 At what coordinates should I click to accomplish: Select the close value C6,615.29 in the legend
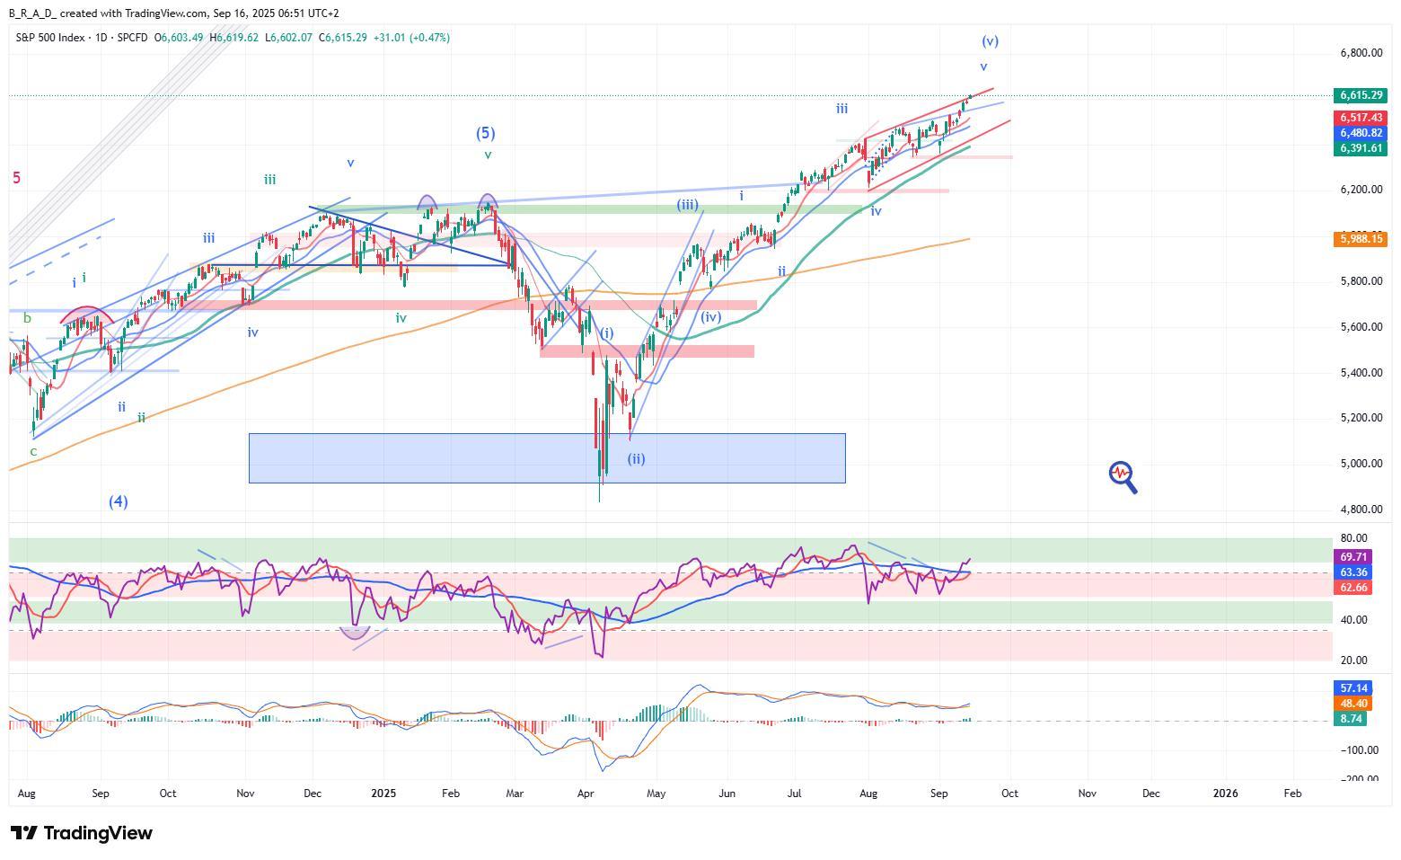pos(343,38)
